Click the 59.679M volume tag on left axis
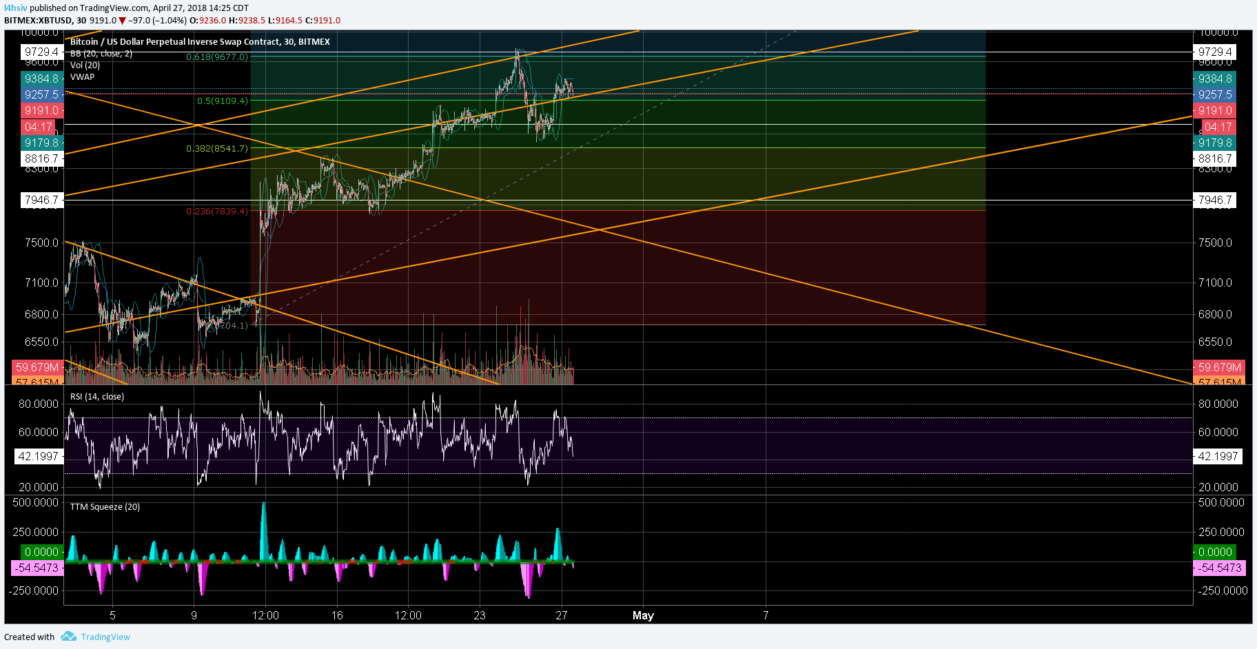This screenshot has width=1257, height=649. pyautogui.click(x=37, y=368)
